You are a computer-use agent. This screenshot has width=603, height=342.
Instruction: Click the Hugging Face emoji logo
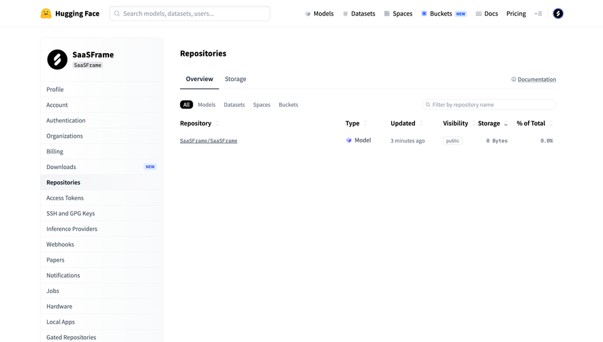[46, 14]
